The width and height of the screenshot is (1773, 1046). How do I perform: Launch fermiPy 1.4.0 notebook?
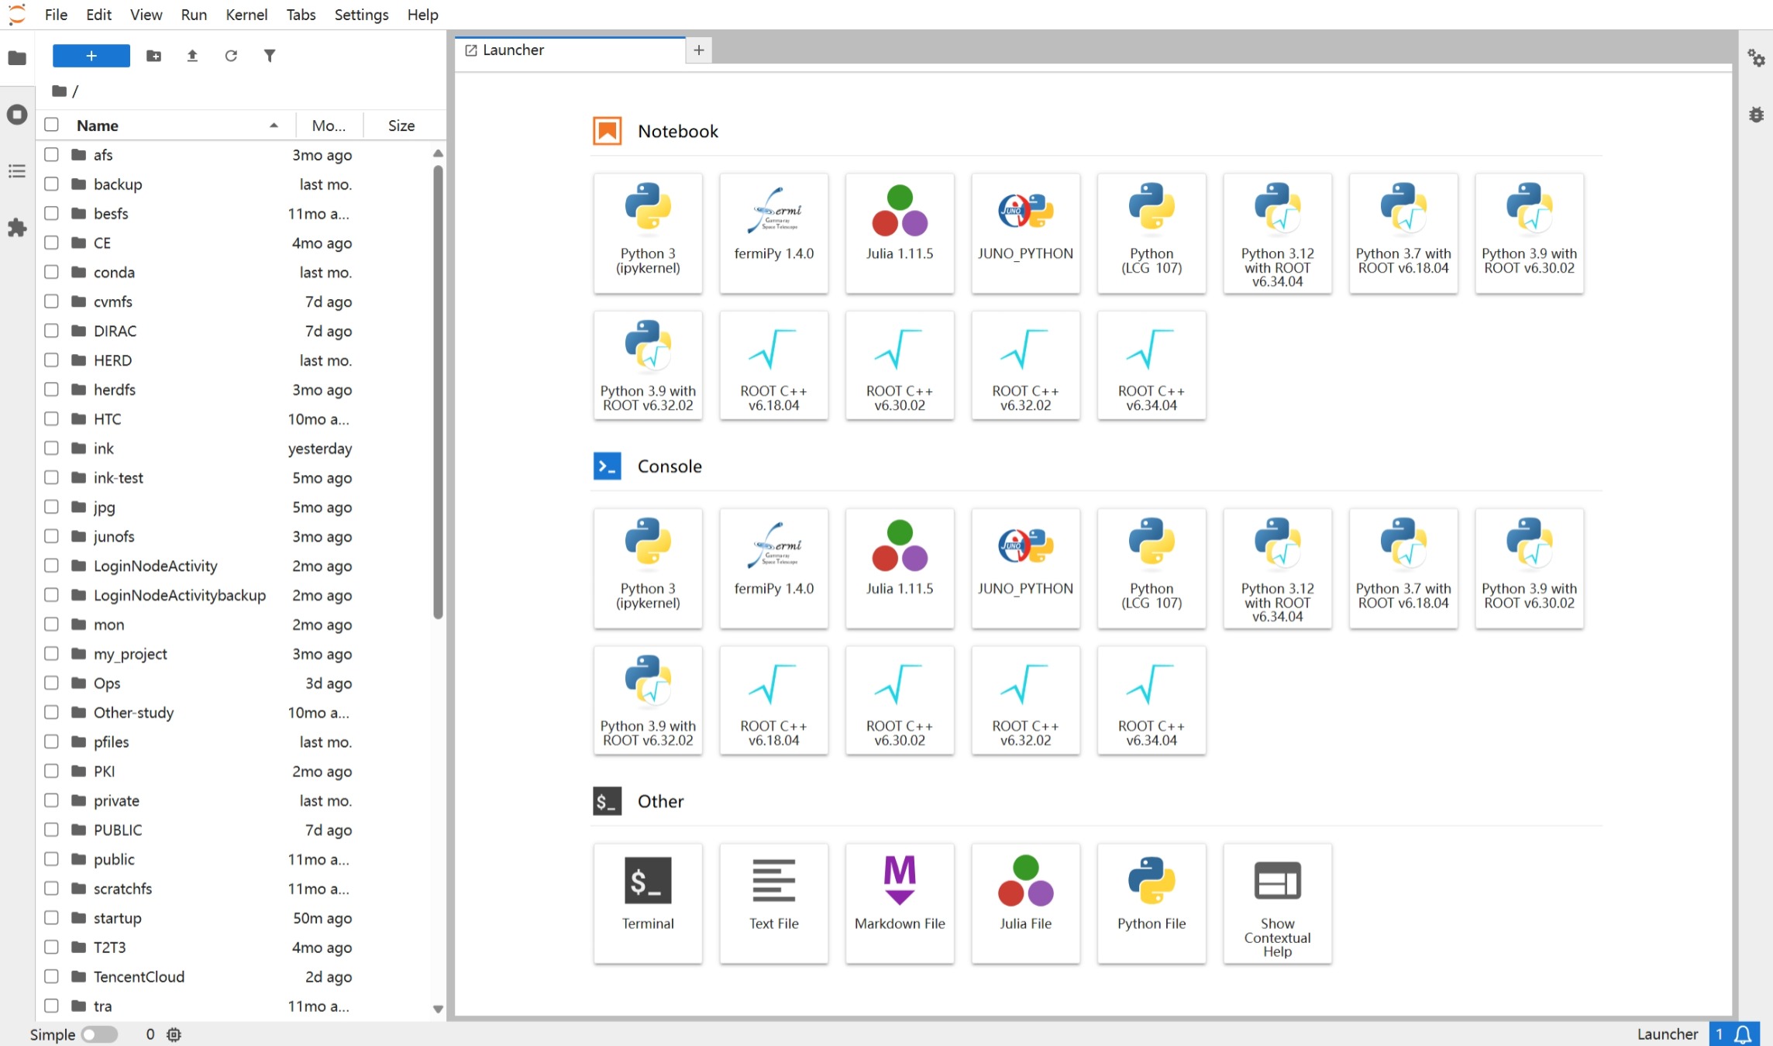773,233
